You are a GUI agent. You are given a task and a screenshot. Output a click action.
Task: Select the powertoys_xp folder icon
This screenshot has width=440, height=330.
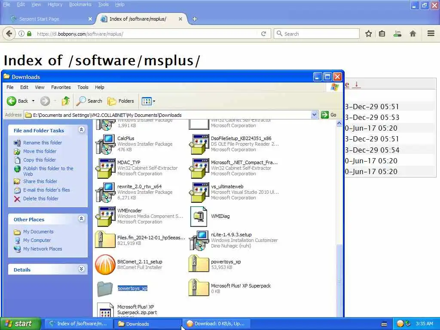tap(105, 289)
